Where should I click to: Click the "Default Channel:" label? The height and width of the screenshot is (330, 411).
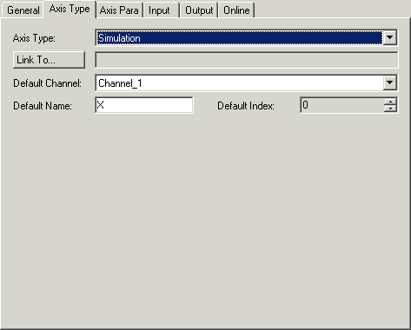(x=48, y=83)
